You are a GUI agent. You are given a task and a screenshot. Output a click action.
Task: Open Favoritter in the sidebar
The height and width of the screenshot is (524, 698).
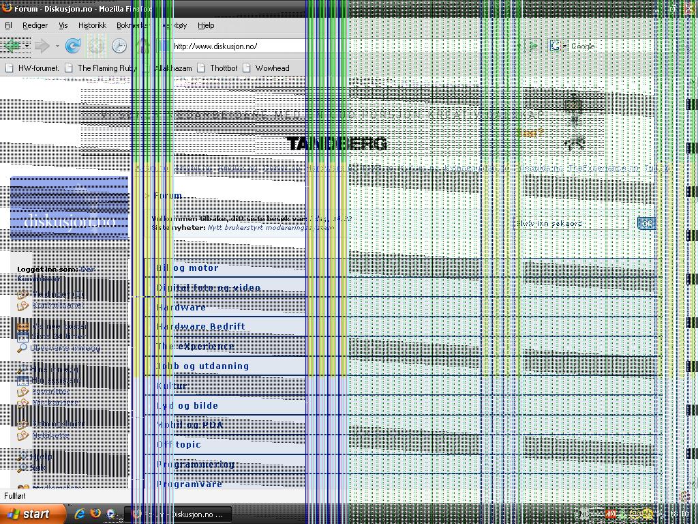click(50, 392)
